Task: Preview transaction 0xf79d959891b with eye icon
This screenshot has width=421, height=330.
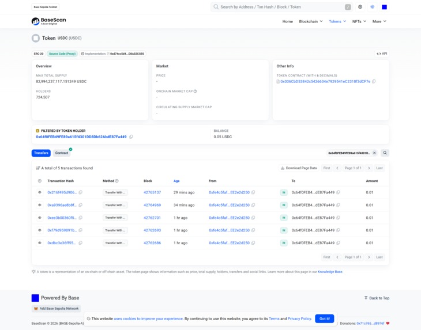Action: 40,230
